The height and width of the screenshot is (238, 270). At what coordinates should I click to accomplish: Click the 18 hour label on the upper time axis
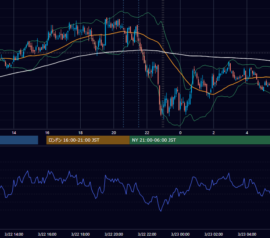point(81,133)
